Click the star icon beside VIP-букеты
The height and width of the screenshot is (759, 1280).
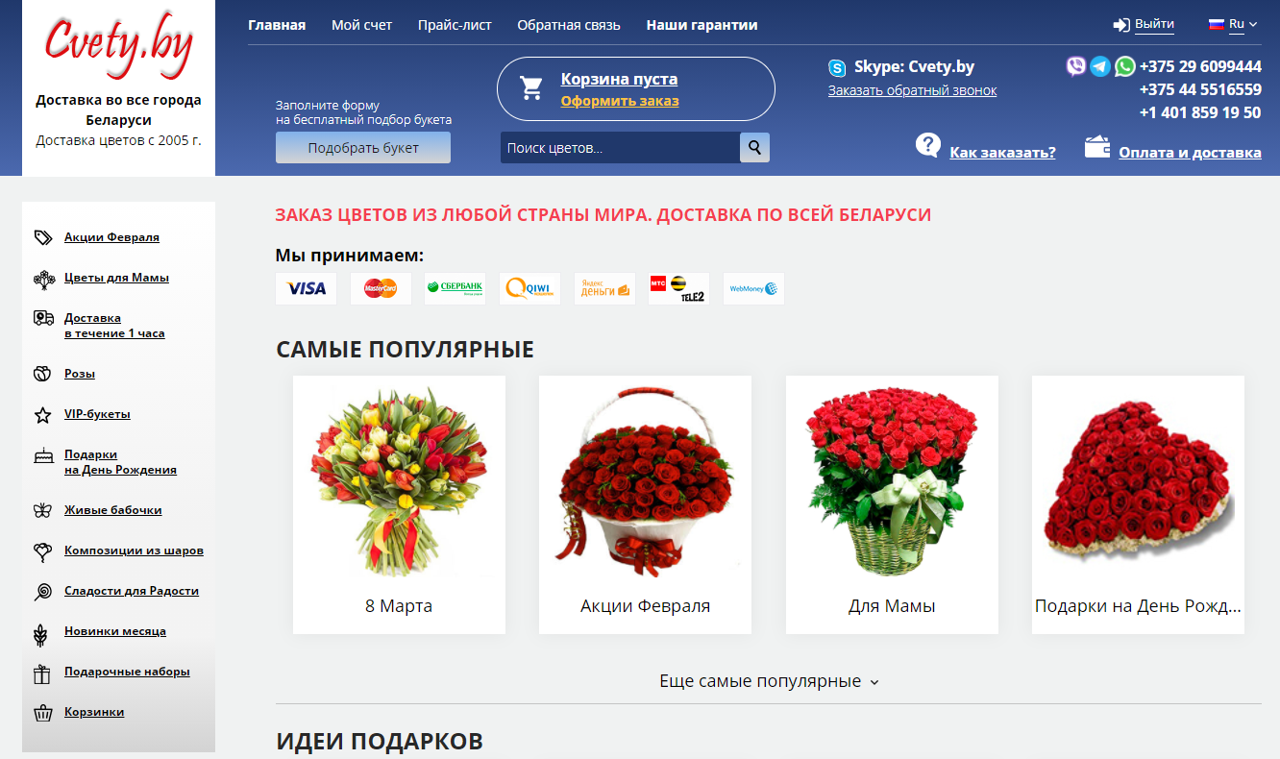tap(42, 415)
